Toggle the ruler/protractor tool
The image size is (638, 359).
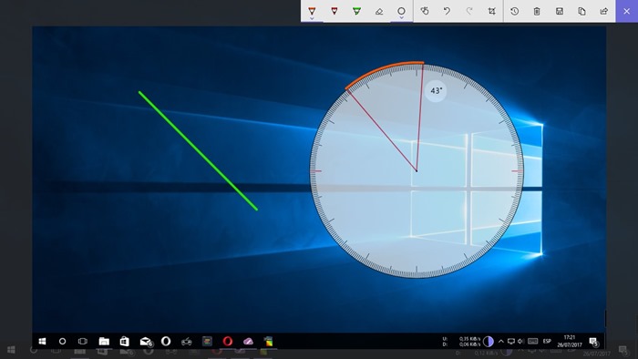(402, 11)
